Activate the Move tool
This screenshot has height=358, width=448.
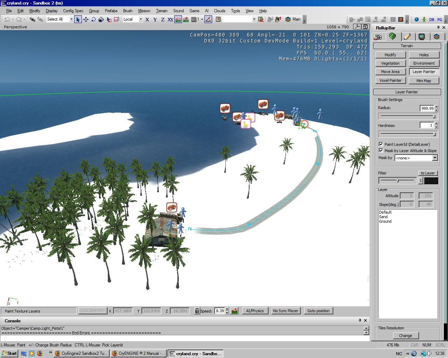point(86,19)
